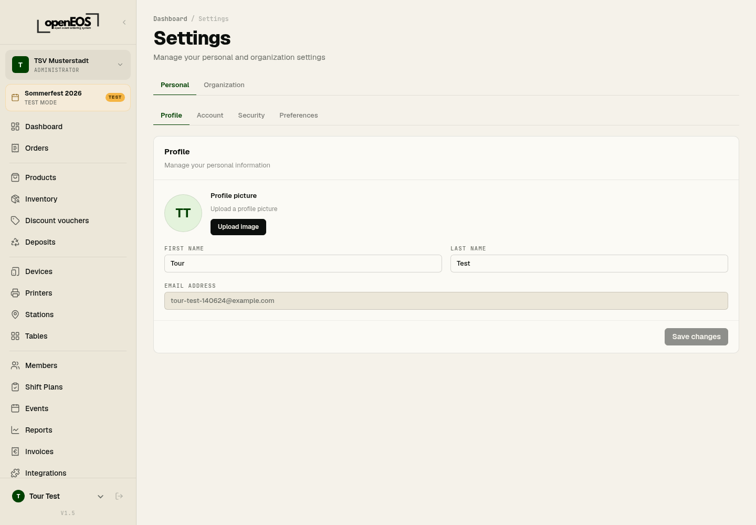Click the Members people icon
This screenshot has width=756, height=525.
click(x=15, y=365)
